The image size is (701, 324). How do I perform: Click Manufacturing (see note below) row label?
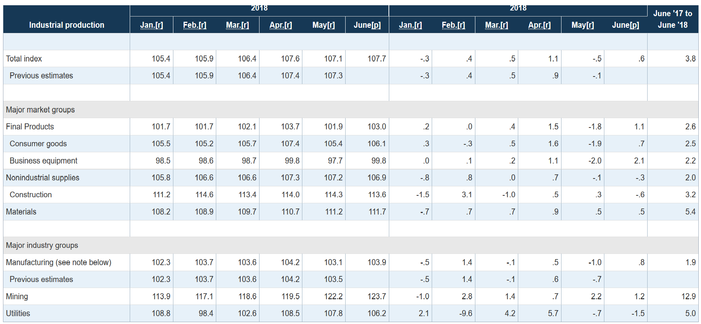click(x=59, y=262)
